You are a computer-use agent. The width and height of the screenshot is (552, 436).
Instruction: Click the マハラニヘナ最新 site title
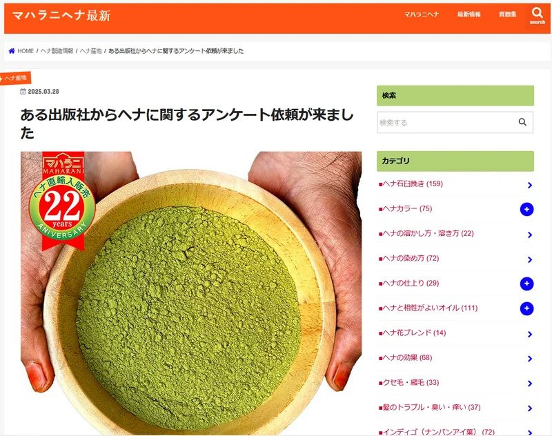(61, 15)
